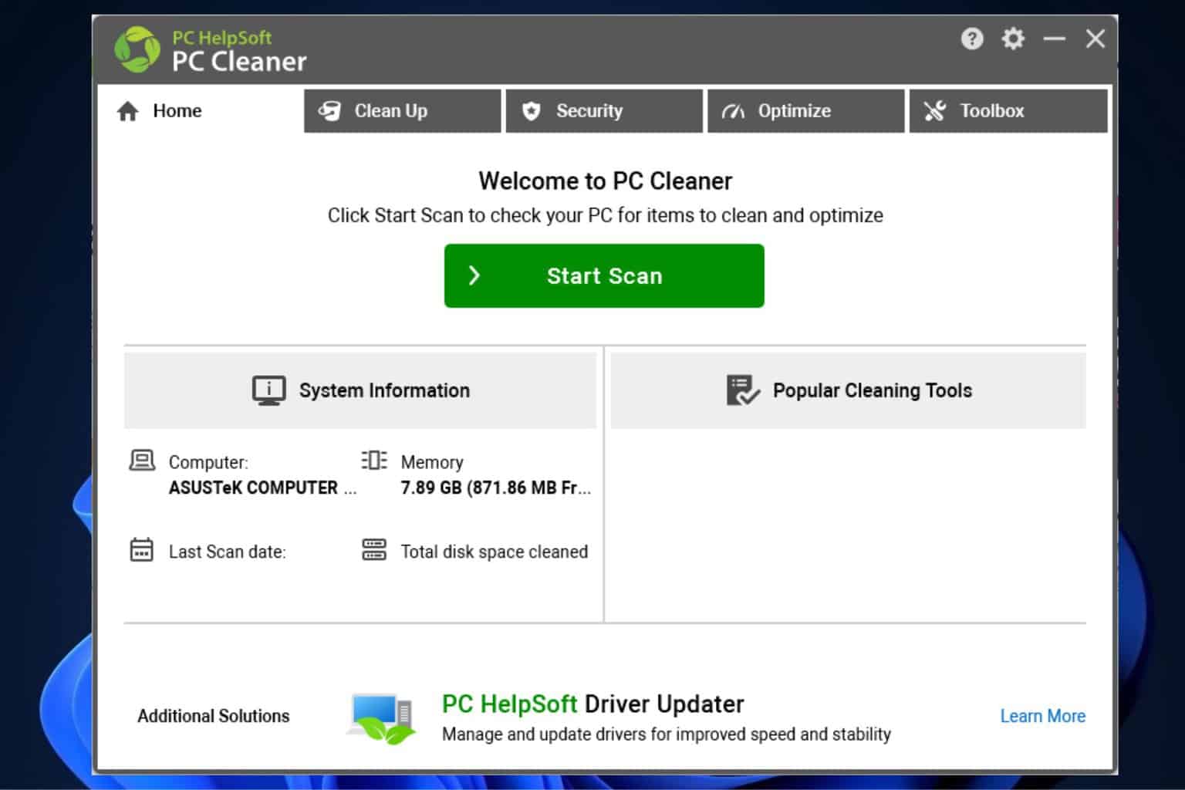Click the Last Scan date label

[x=228, y=552]
